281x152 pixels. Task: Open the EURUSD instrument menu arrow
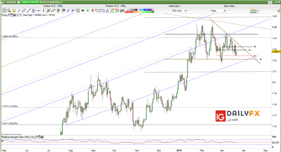[x=5, y=2]
